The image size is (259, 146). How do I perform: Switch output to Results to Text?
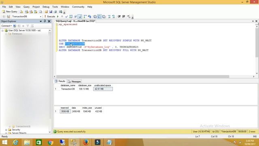[x=95, y=17]
